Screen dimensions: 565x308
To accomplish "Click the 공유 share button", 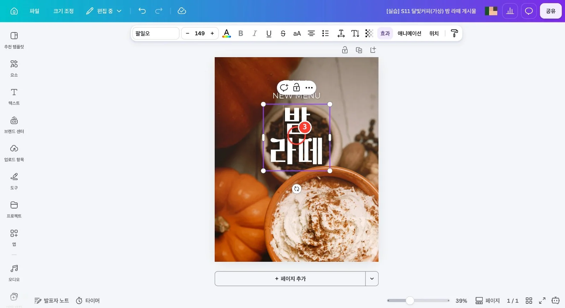I will [551, 11].
